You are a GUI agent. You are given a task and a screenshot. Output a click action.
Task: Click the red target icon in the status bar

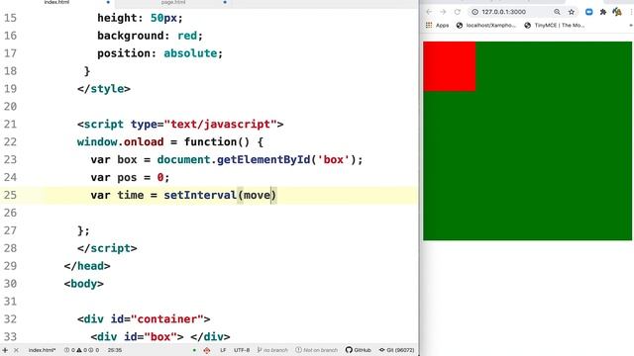click(207, 350)
